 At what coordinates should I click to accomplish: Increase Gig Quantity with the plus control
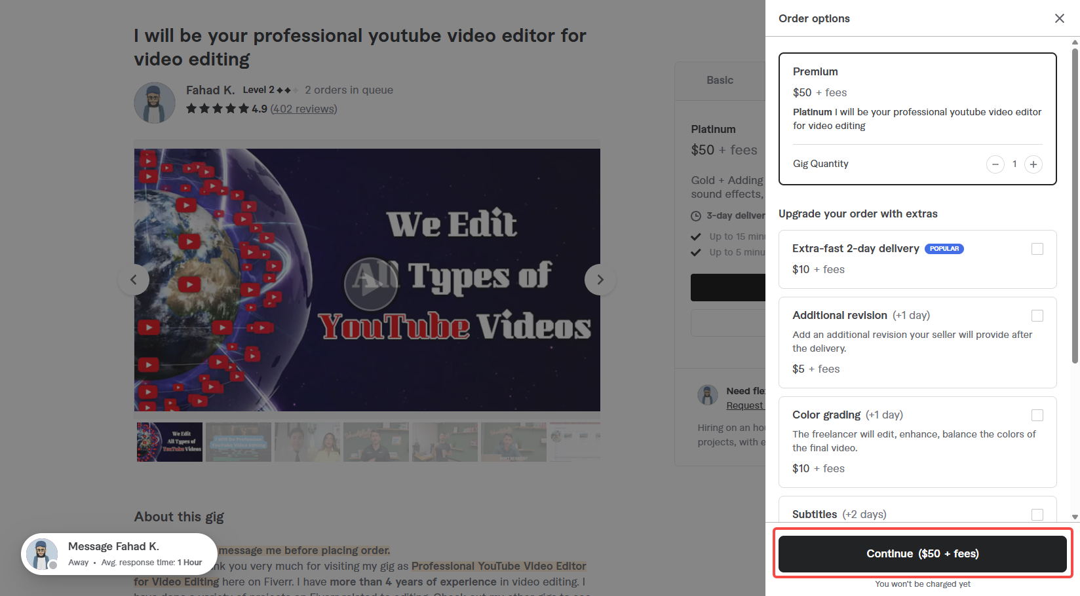1033,164
